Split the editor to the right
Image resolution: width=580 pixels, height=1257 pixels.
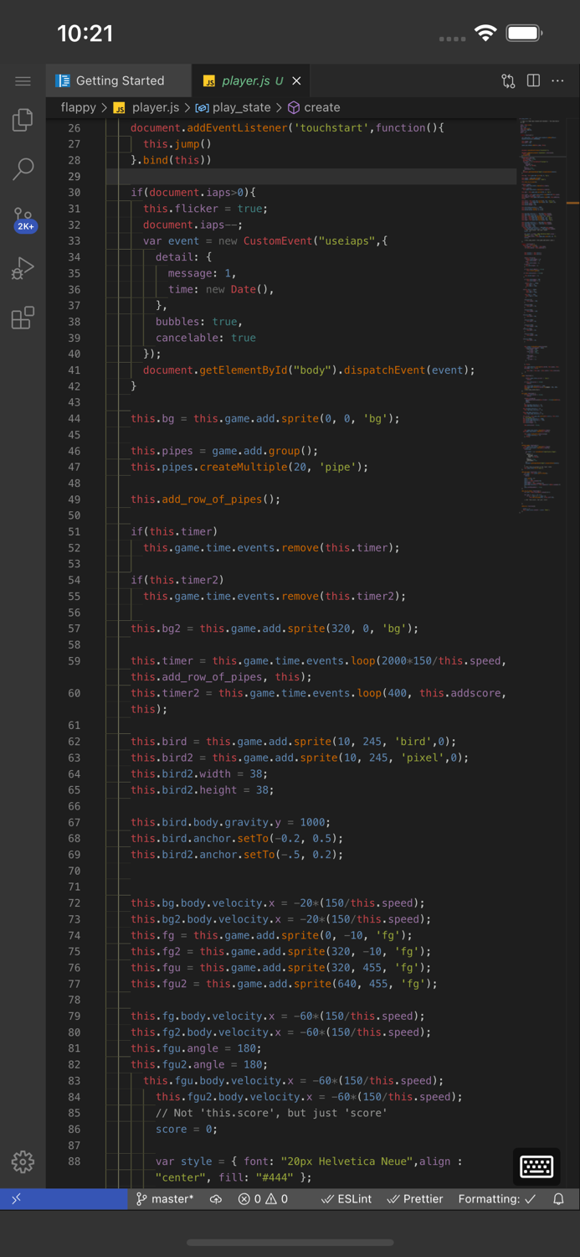[533, 80]
